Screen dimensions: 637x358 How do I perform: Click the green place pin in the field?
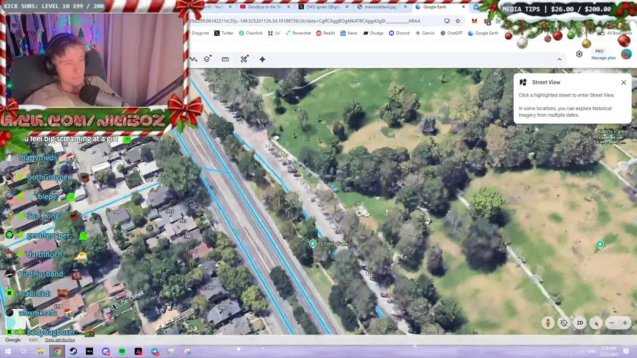[600, 244]
